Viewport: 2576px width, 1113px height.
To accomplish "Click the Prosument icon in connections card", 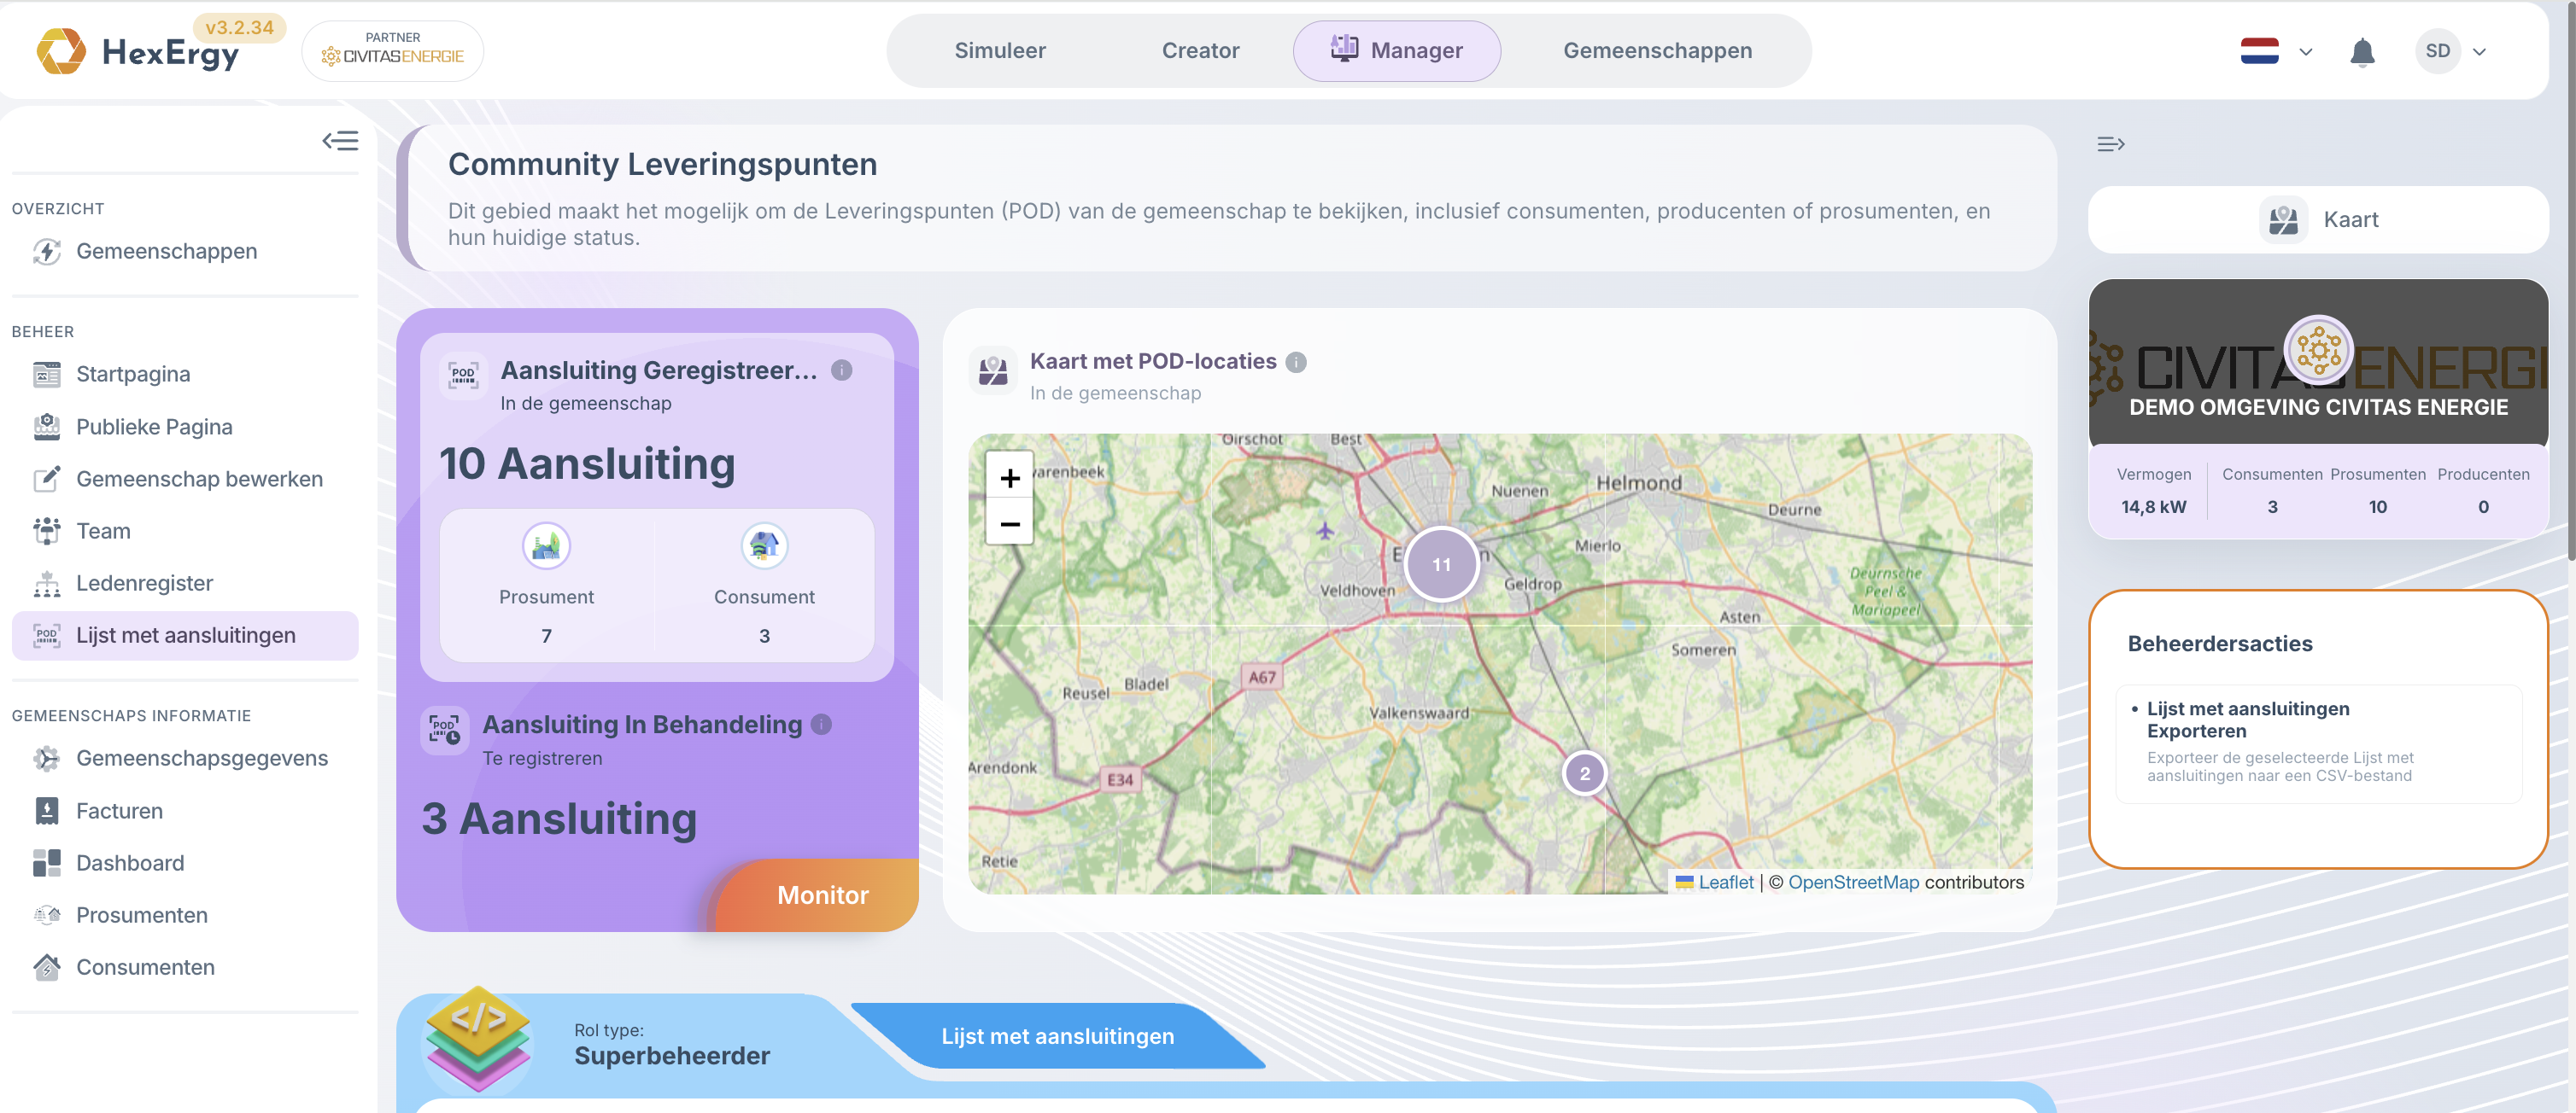I will coord(546,546).
